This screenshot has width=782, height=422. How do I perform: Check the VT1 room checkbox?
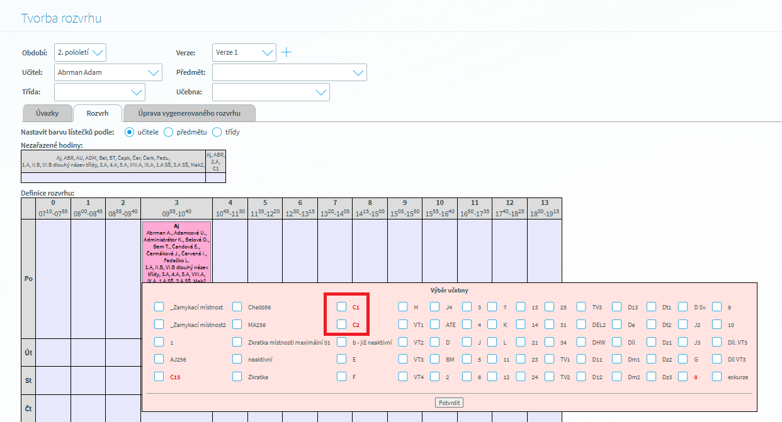403,325
